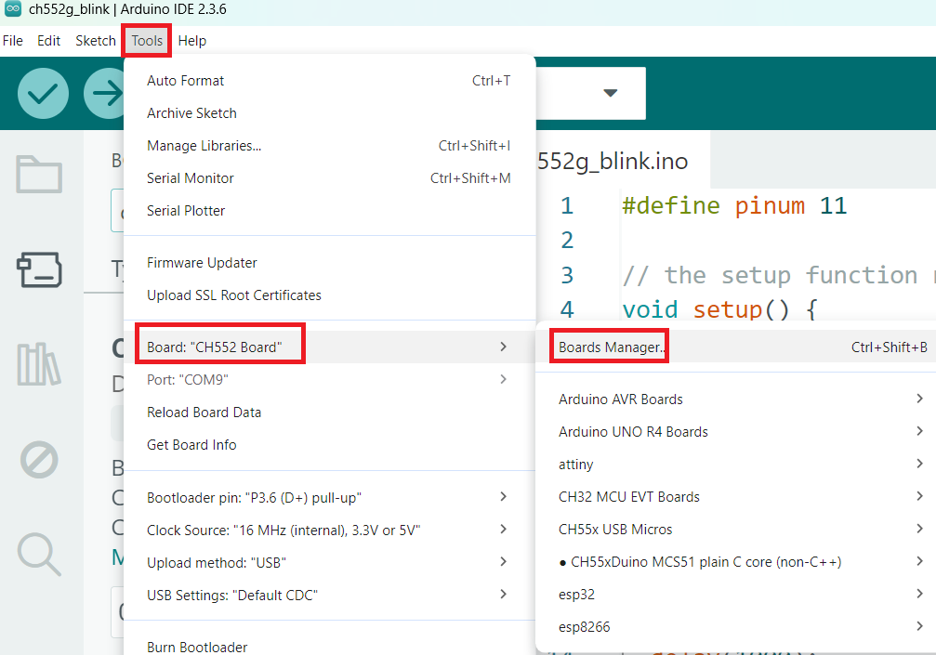
Task: Open the Search magnifier icon in sidebar
Action: coord(39,554)
